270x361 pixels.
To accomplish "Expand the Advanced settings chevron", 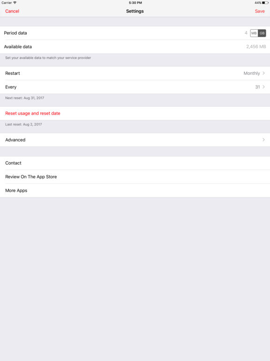I will [263, 140].
